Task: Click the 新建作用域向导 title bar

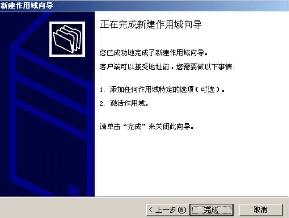Action: point(144,5)
